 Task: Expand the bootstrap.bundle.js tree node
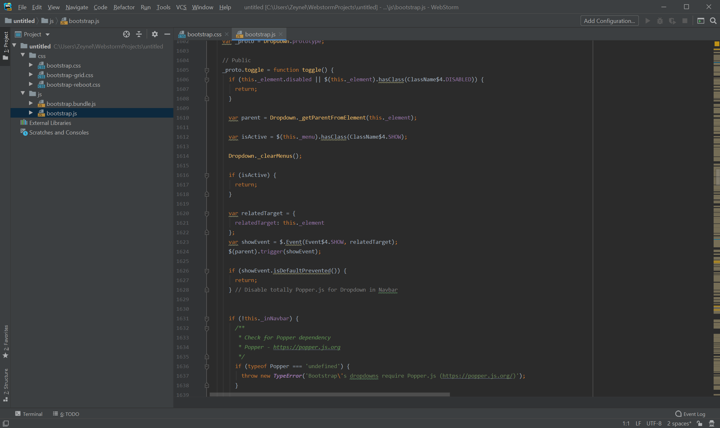pos(31,103)
